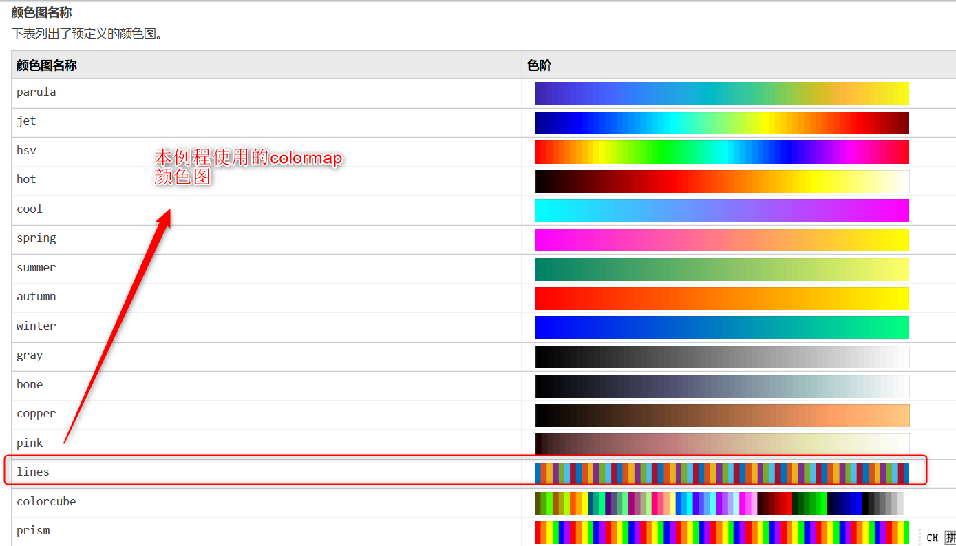956x546 pixels.
Task: Click the jet color scale bar
Action: pyautogui.click(x=722, y=123)
